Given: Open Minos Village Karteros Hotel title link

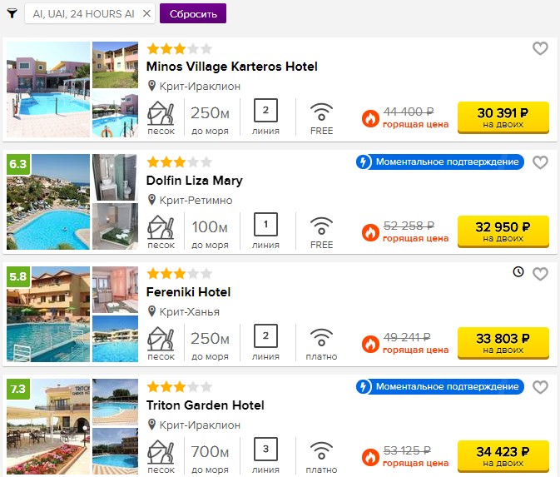Looking at the screenshot, I should (x=232, y=67).
